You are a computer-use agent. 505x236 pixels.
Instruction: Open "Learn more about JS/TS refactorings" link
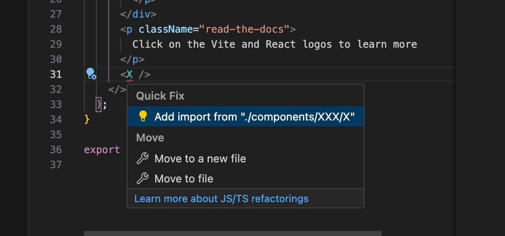click(x=221, y=199)
